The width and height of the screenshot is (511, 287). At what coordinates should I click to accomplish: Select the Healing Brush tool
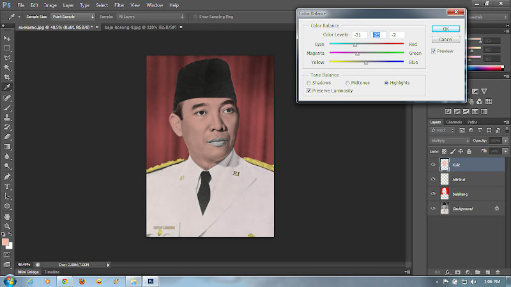pos(7,98)
